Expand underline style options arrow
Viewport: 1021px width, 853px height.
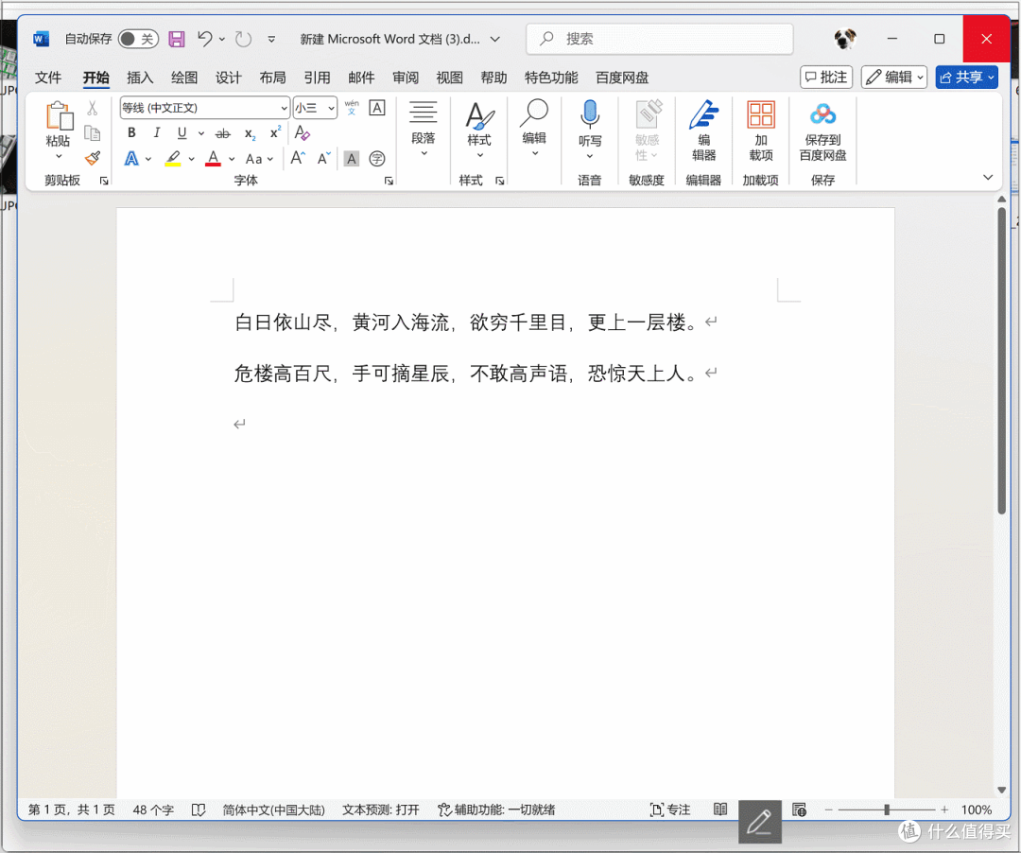tap(201, 133)
